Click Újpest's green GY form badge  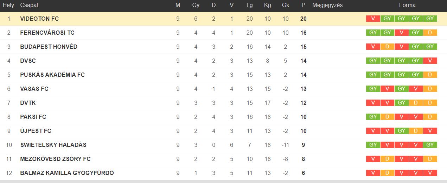(402, 131)
